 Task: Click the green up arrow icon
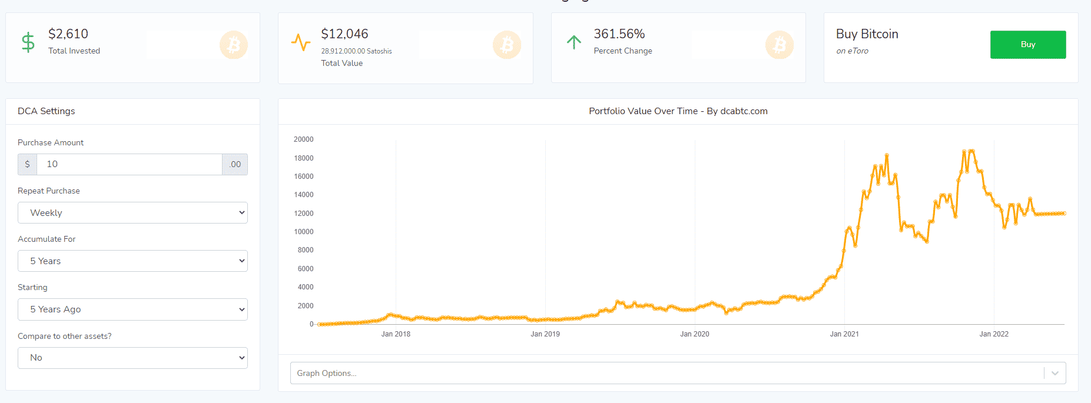point(573,42)
